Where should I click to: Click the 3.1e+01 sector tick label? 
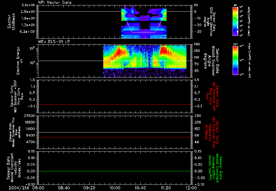coord(28,5)
